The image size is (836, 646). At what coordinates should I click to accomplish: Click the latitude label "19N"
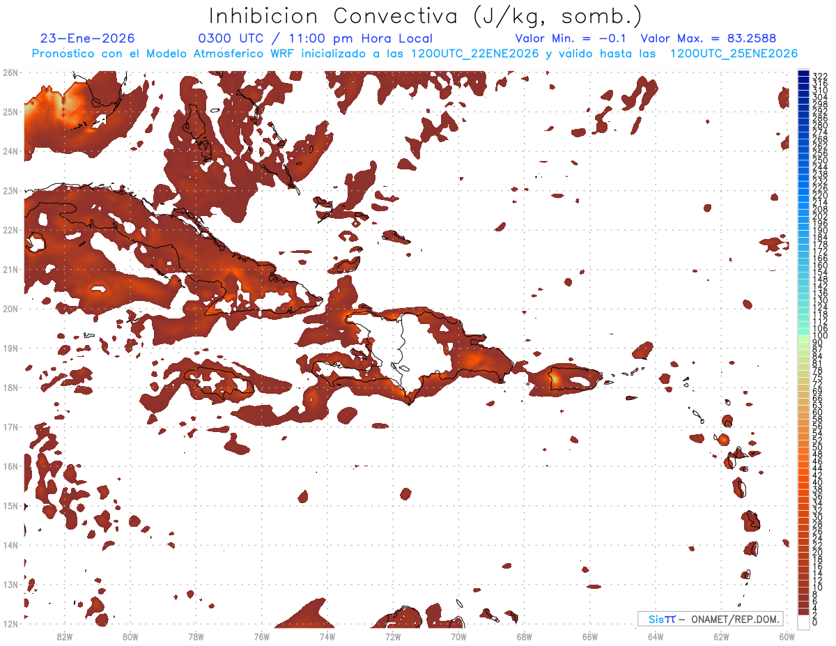pos(10,348)
